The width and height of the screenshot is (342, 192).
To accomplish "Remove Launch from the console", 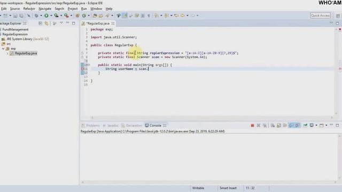I will pos(259,125).
